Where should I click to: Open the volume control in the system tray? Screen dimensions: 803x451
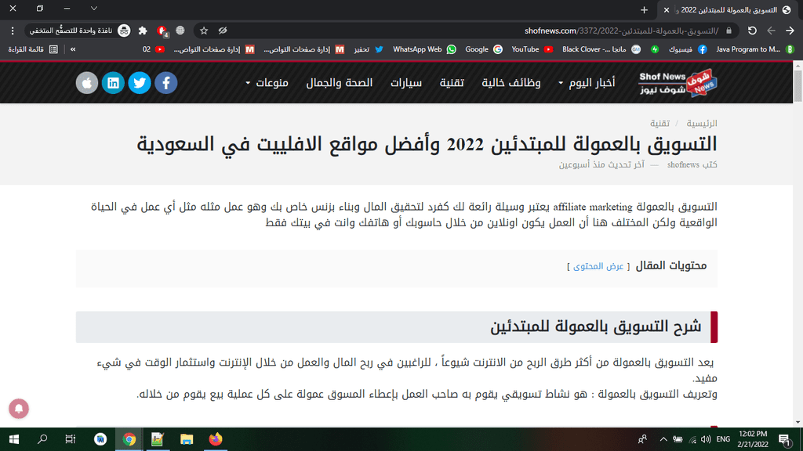point(706,439)
